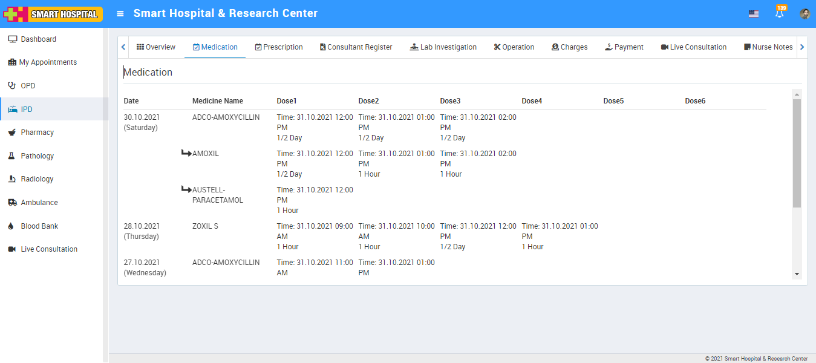Open the Pathology flask section
816x363 pixels.
coord(37,156)
